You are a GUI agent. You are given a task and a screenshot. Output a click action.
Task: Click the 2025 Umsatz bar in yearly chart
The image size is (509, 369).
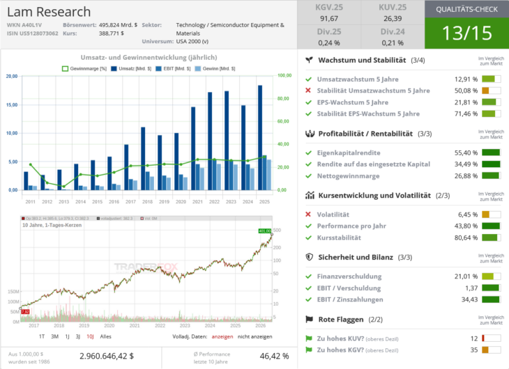click(x=260, y=137)
